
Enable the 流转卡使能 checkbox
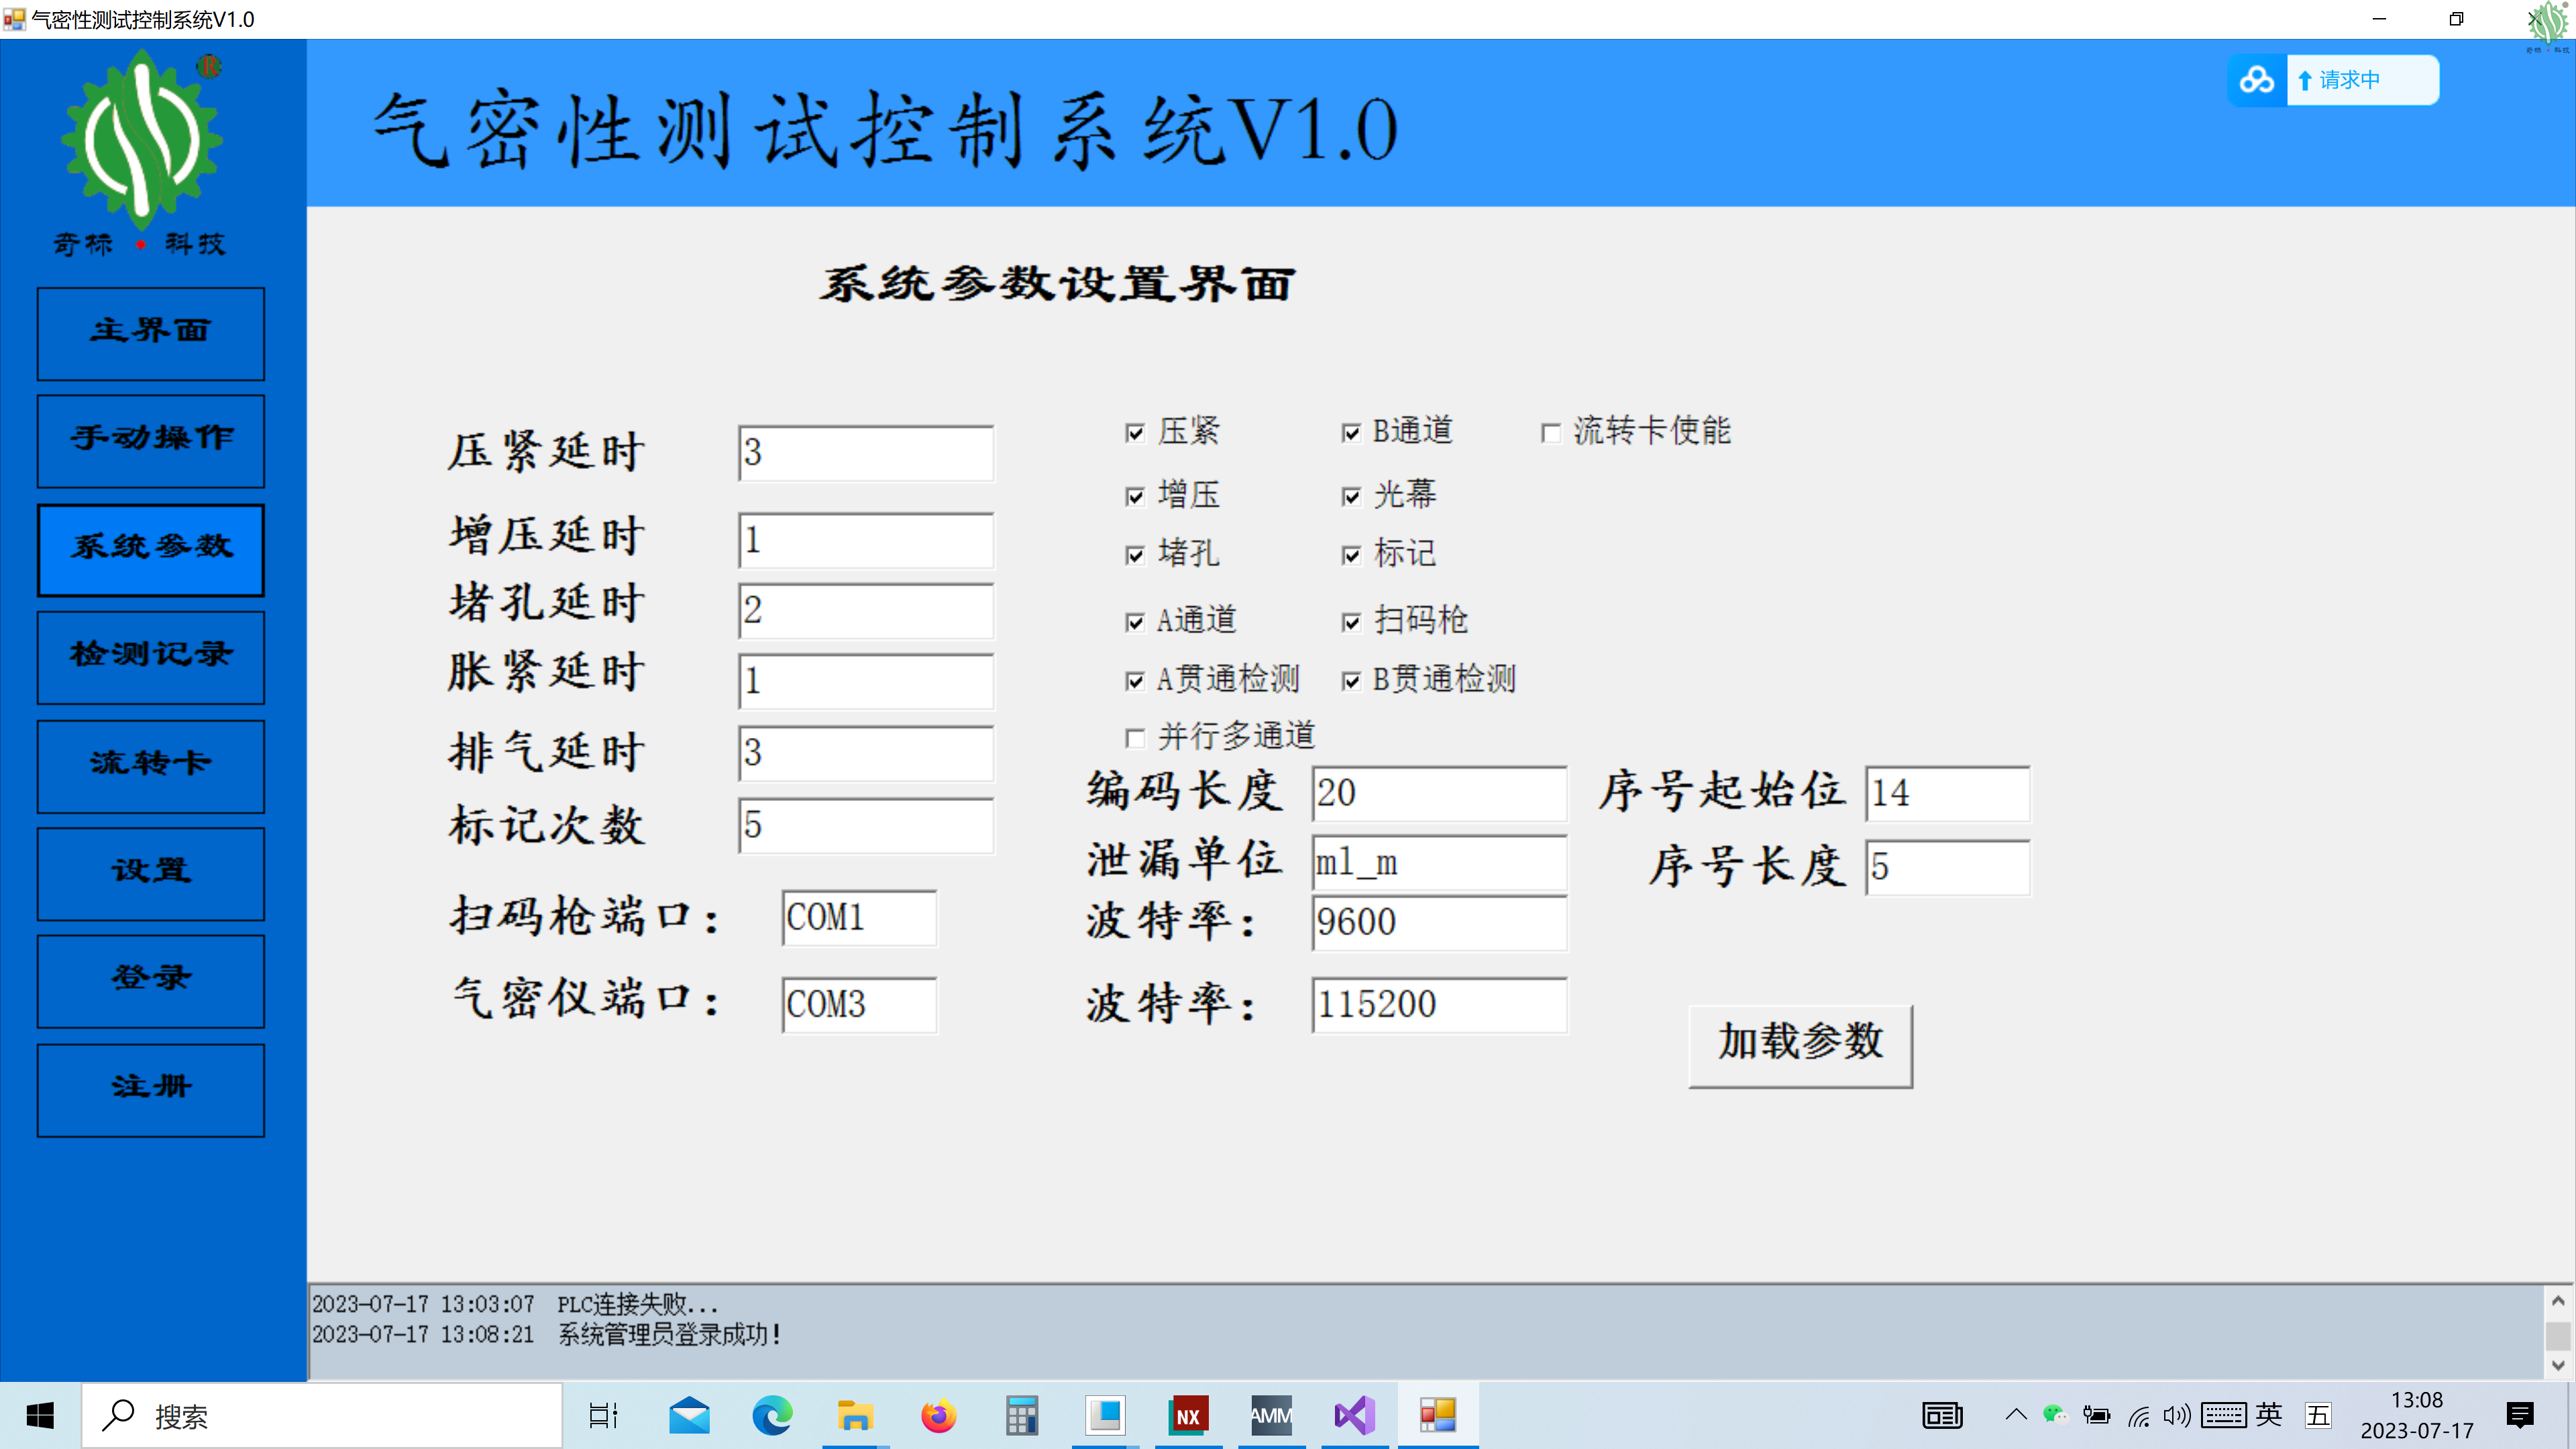tap(1551, 433)
